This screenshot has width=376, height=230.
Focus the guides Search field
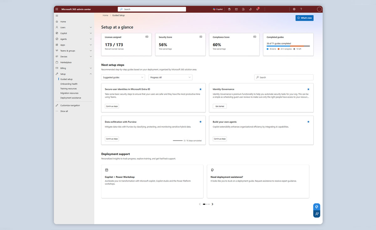tap(284, 77)
